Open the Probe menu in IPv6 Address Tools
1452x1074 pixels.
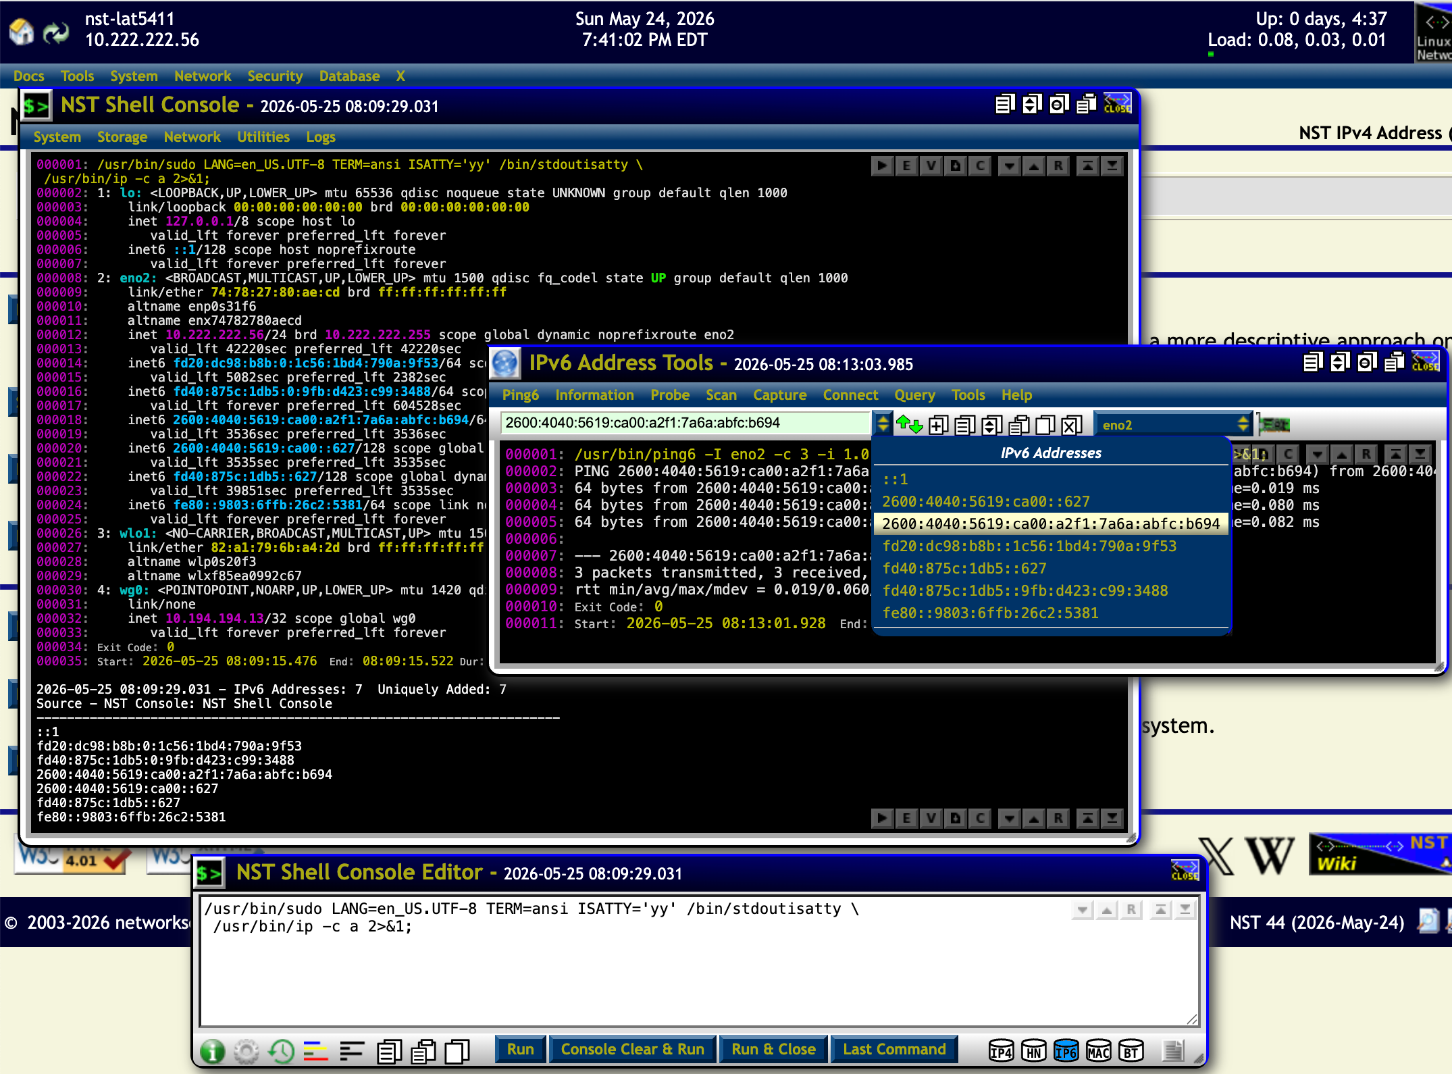670,395
